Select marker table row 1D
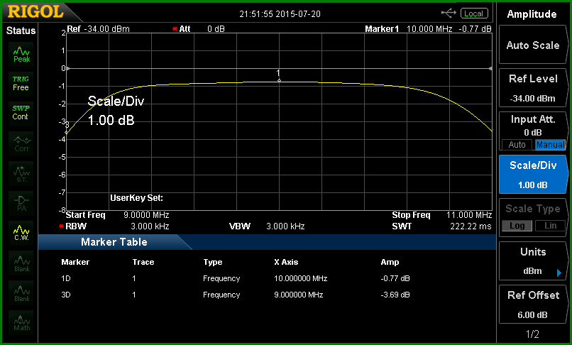Viewport: 572px width, 345px height. pos(236,278)
